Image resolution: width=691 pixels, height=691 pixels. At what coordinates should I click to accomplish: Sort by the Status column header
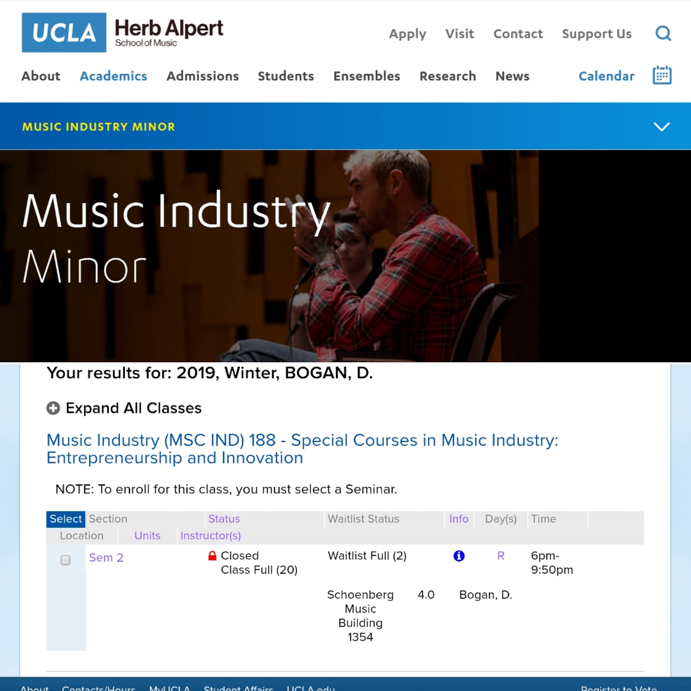pos(224,519)
